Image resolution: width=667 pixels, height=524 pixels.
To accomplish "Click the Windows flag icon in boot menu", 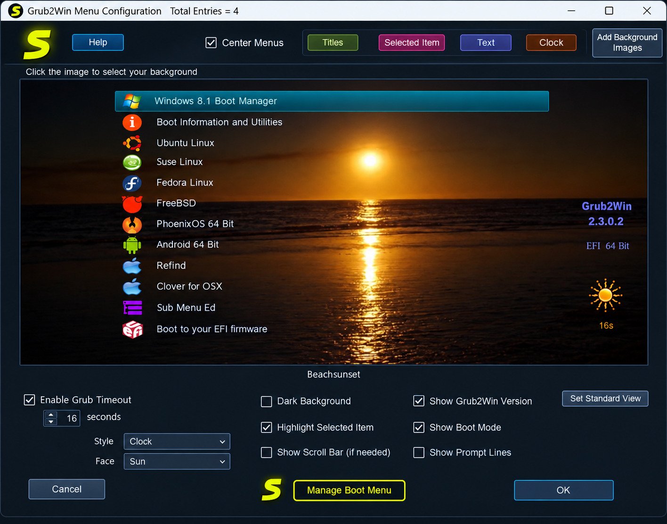I will coord(132,101).
